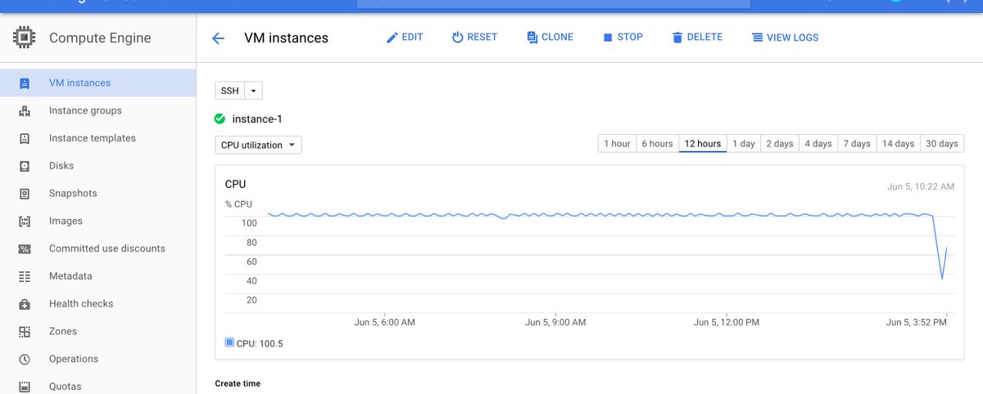This screenshot has height=394, width=983.
Task: Click the EDIT button label
Action: [x=413, y=38]
